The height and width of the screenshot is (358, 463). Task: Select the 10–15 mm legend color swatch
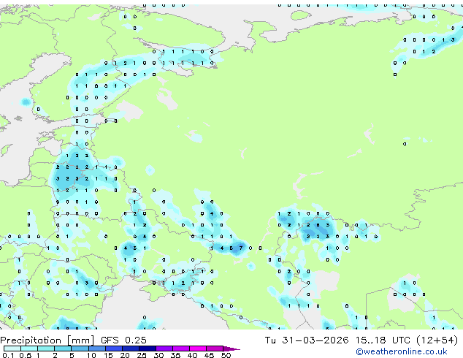pyautogui.click(x=97, y=349)
